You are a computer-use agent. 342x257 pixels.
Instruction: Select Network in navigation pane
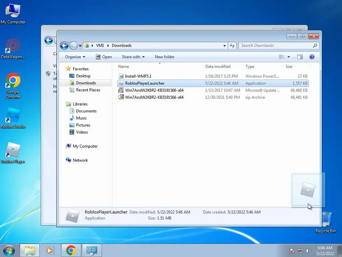(x=80, y=160)
